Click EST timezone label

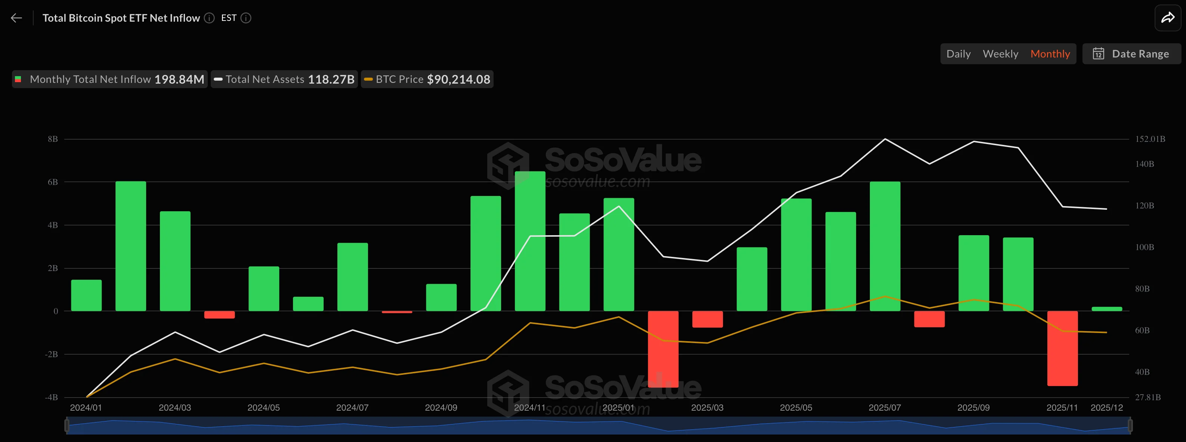[x=229, y=18]
